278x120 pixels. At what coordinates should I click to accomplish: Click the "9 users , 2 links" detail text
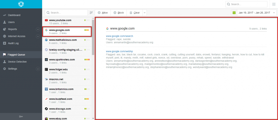258,29
